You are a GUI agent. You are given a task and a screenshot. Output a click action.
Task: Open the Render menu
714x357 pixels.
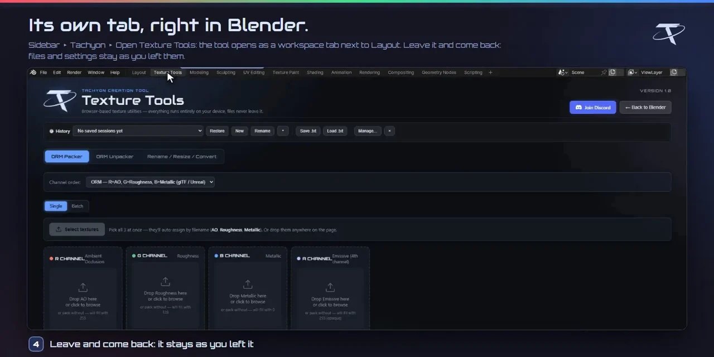(74, 73)
